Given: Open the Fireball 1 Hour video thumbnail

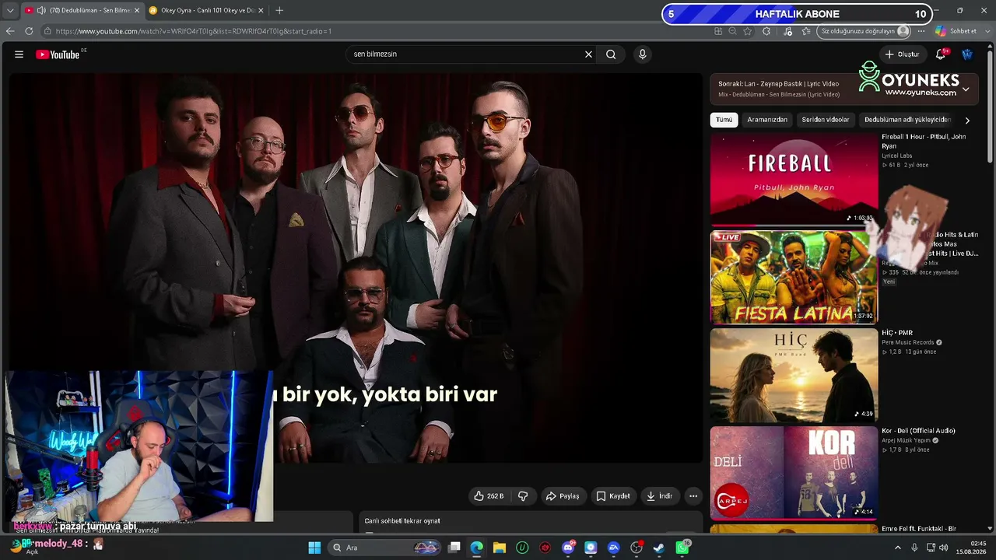Looking at the screenshot, I should point(794,179).
